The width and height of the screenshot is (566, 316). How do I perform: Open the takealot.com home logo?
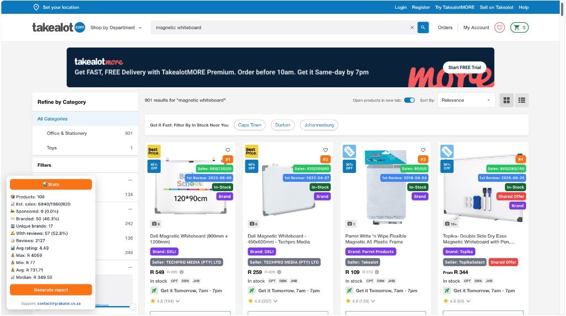[x=59, y=28]
